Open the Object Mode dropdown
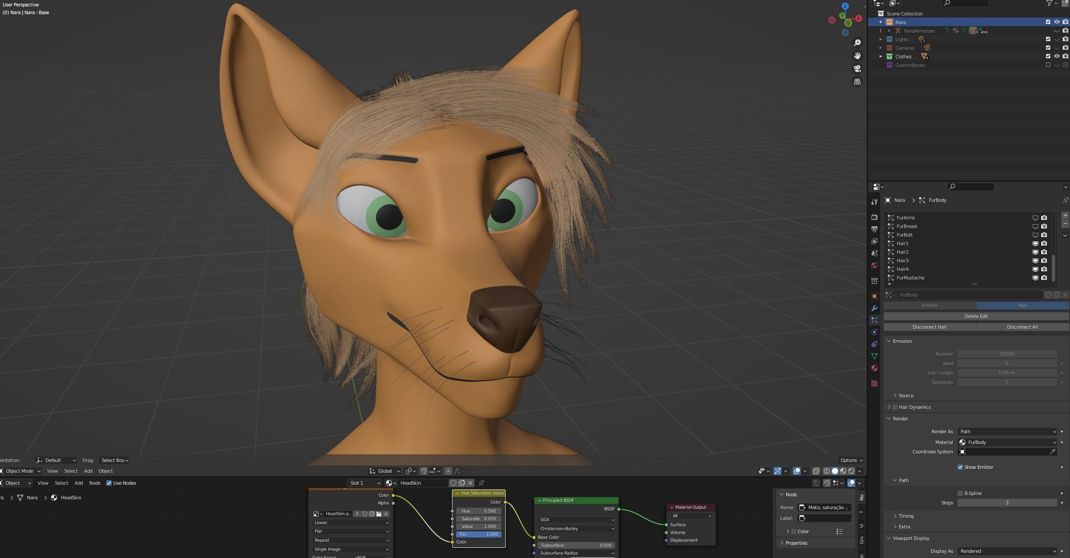 [21, 471]
